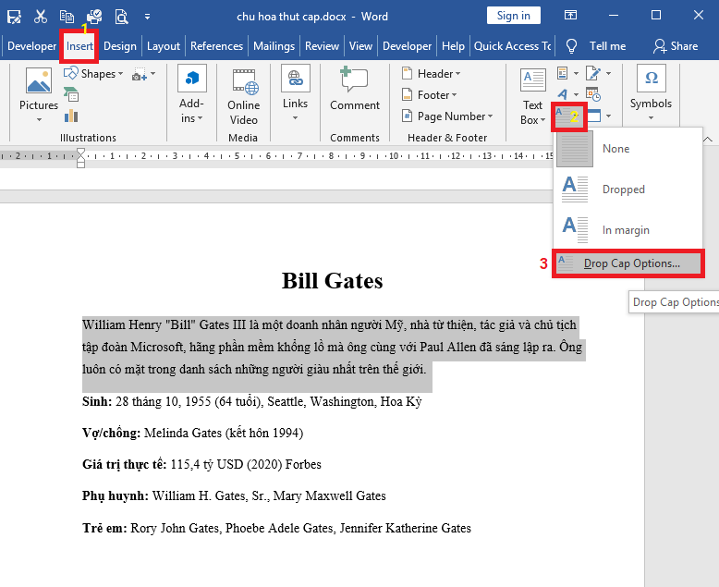Open the Help tab
719x587 pixels.
tap(453, 46)
